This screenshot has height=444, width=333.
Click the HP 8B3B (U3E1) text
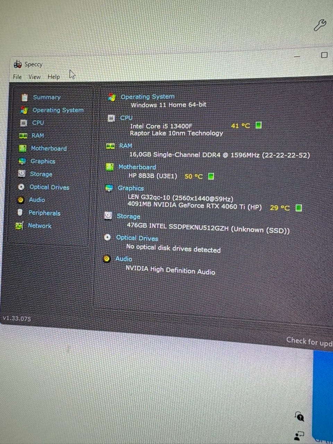tap(153, 176)
